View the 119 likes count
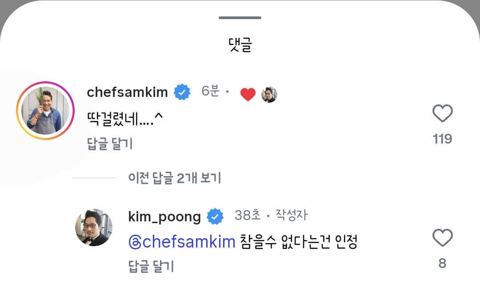Screen dimensions: 480x292 (x=442, y=139)
